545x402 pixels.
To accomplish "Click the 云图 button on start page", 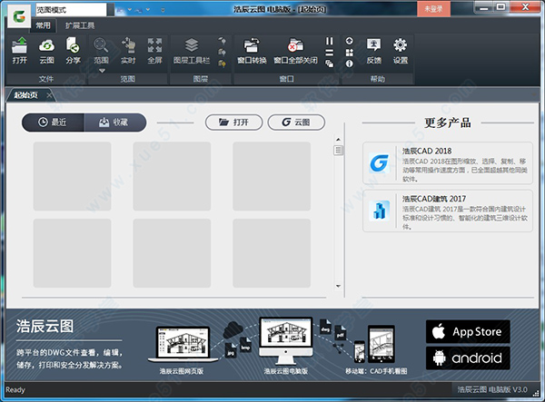I will (296, 123).
